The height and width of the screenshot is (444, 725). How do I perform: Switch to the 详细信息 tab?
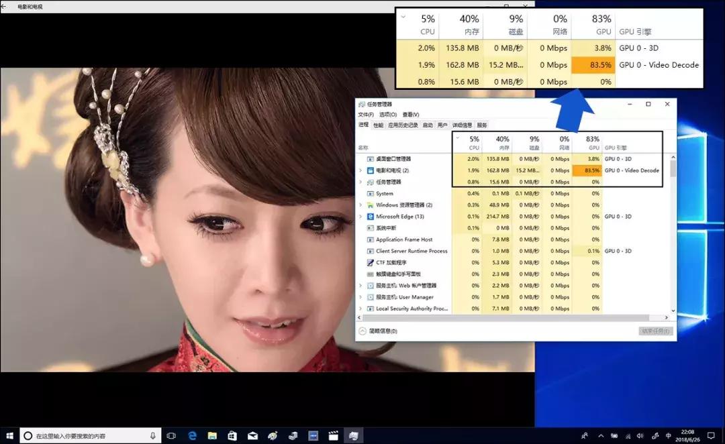tap(462, 125)
